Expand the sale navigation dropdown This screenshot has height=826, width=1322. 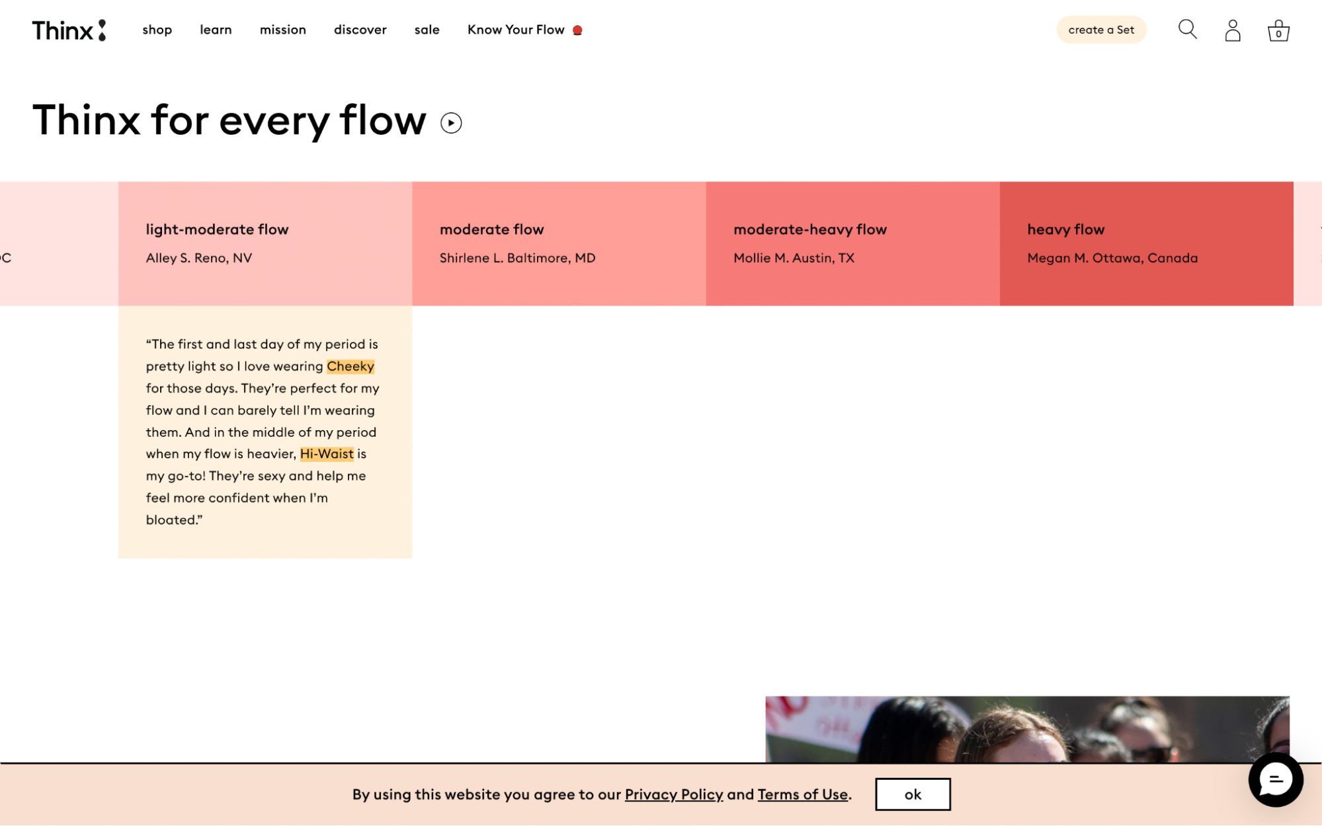tap(427, 30)
